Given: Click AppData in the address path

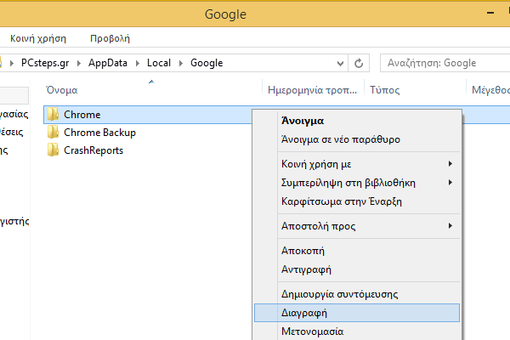Looking at the screenshot, I should (x=108, y=63).
